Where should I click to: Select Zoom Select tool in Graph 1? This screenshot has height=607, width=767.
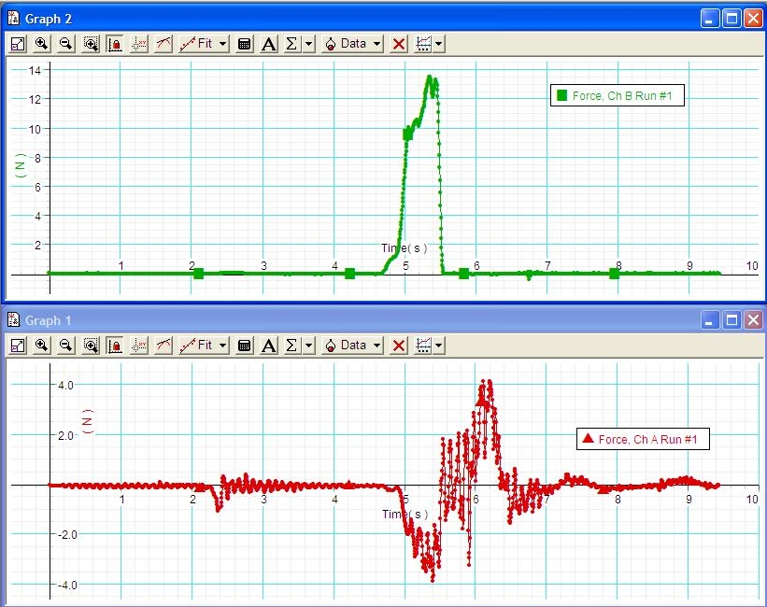click(x=91, y=346)
